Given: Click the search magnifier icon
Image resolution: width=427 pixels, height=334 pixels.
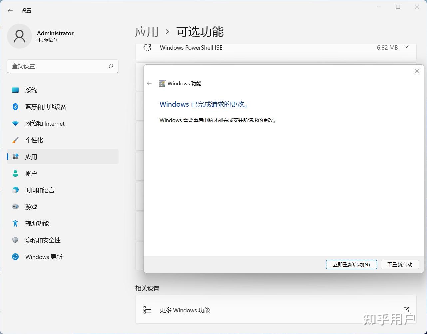Looking at the screenshot, I should pos(111,66).
